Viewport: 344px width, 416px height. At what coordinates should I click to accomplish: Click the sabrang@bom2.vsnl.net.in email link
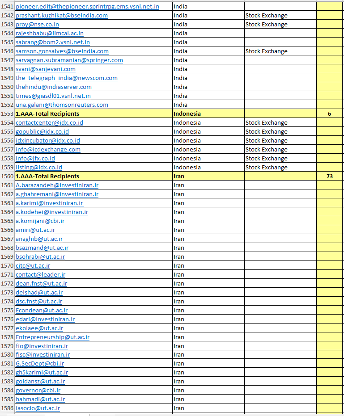click(x=53, y=42)
